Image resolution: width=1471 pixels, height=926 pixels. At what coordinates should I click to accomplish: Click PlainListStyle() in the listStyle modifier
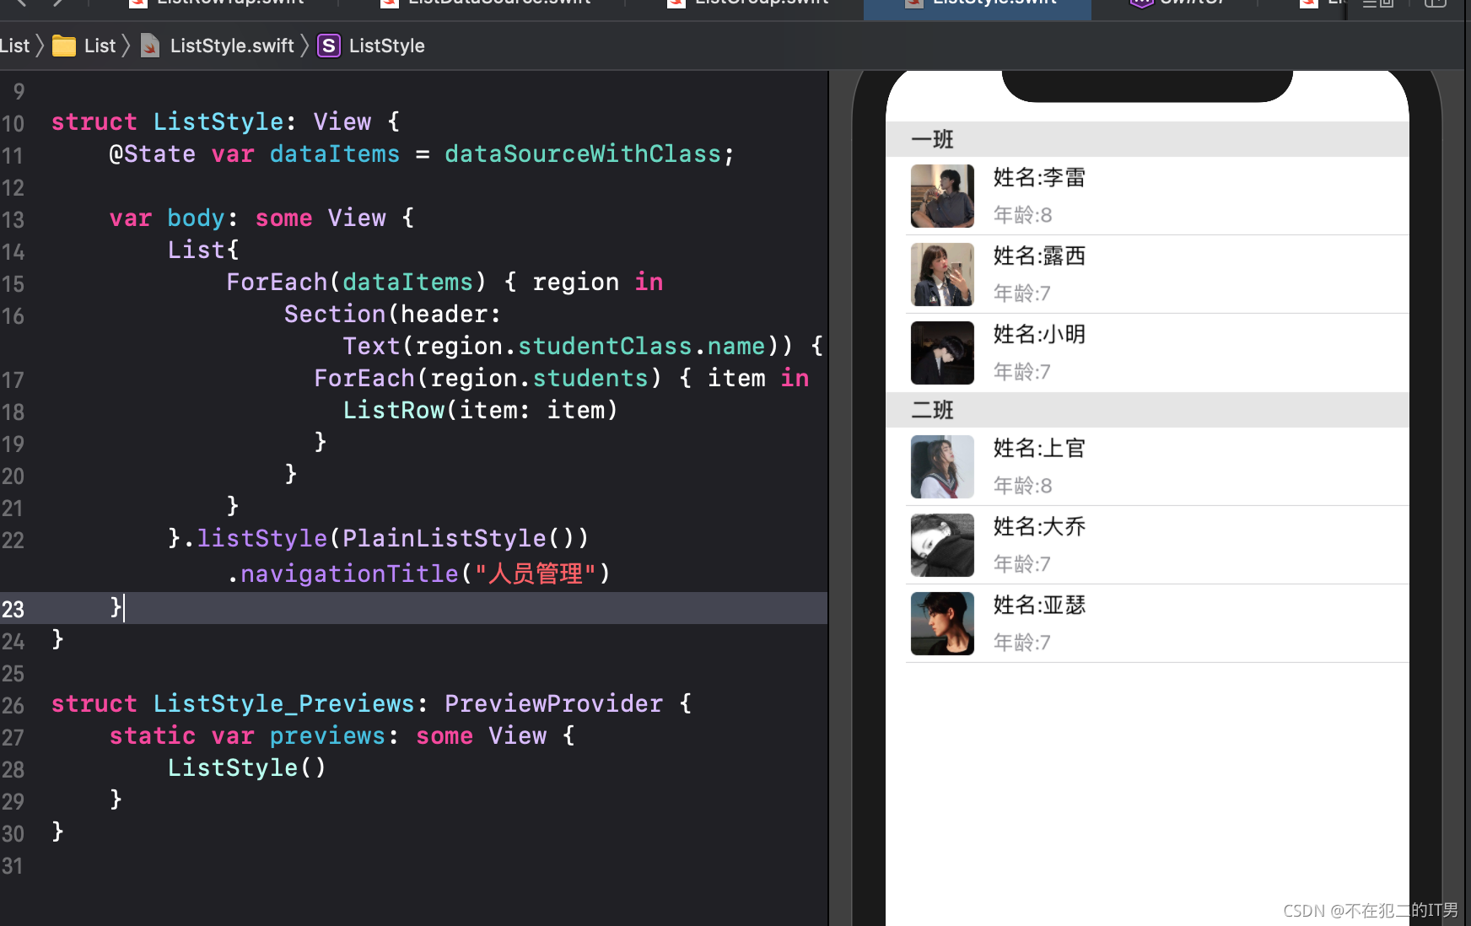tap(458, 538)
